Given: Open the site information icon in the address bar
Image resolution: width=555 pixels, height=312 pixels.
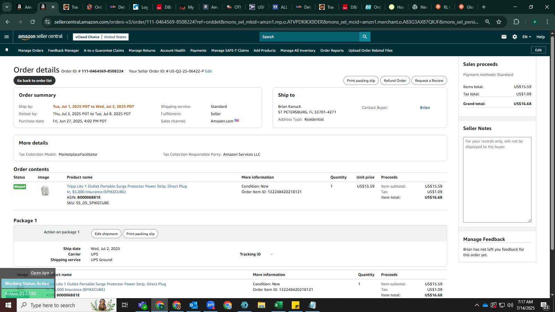Looking at the screenshot, I should [x=48, y=22].
